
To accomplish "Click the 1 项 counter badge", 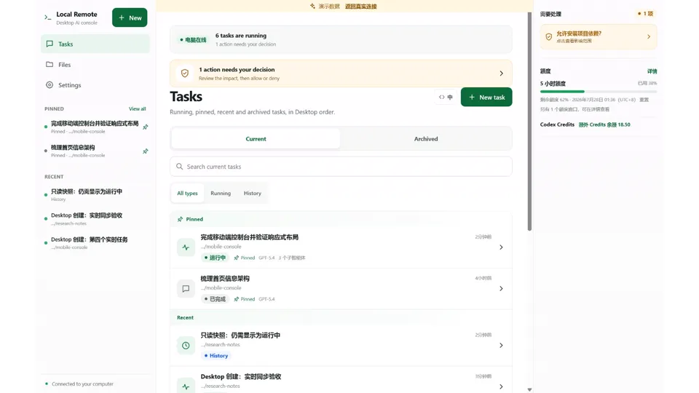I will (x=645, y=14).
